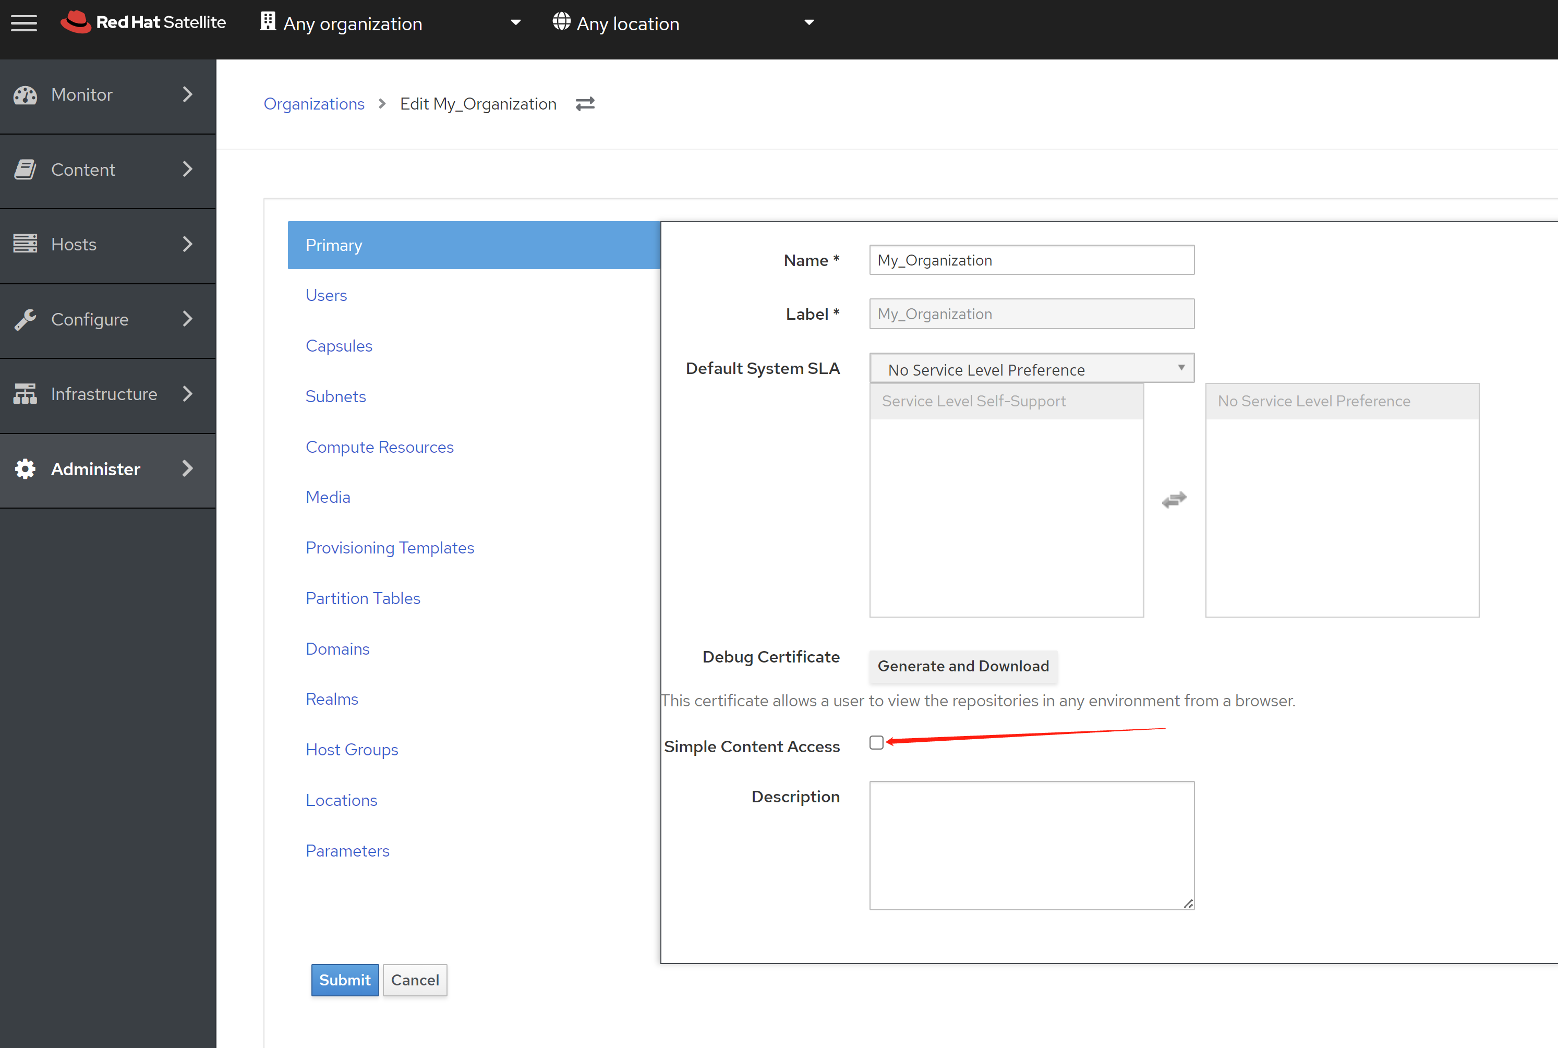Click into the Description text area
The height and width of the screenshot is (1048, 1558).
[x=1031, y=845]
